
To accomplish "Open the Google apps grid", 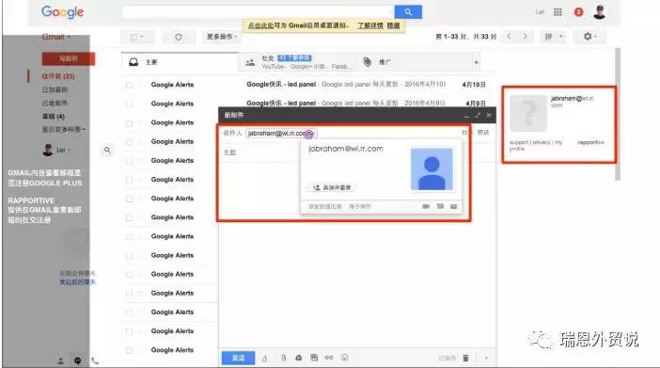I will [x=558, y=12].
